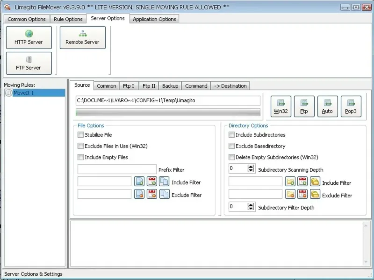The height and width of the screenshot is (280, 374).
Task: Click the directory Exclude Filter text field
Action: [x=255, y=194]
